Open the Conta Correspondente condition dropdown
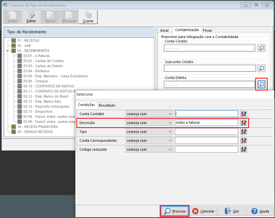This screenshot has height=218, width=275. click(149, 140)
